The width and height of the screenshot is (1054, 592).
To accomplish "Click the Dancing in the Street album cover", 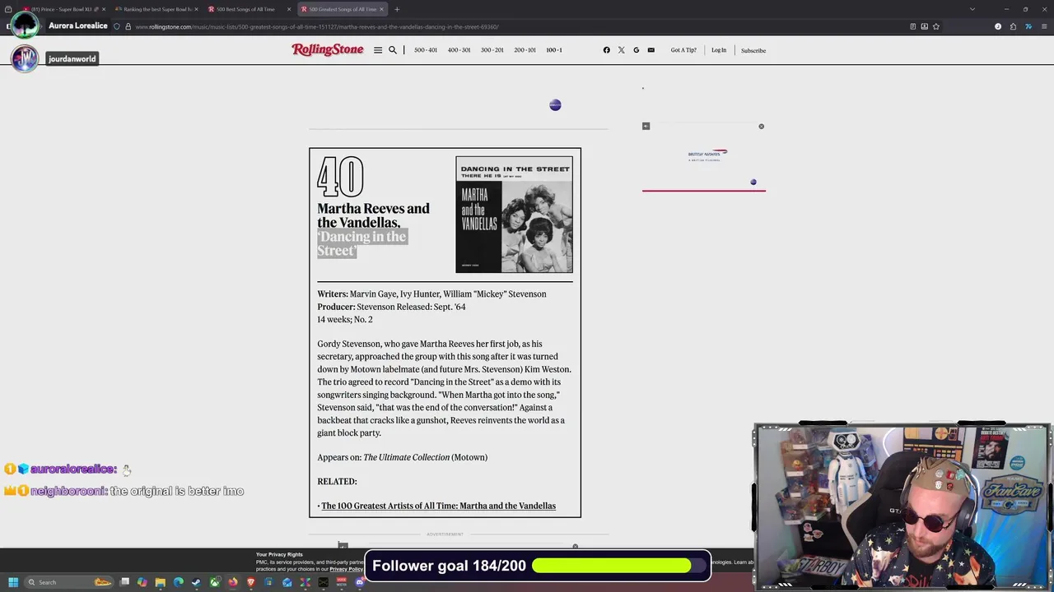I will (514, 215).
